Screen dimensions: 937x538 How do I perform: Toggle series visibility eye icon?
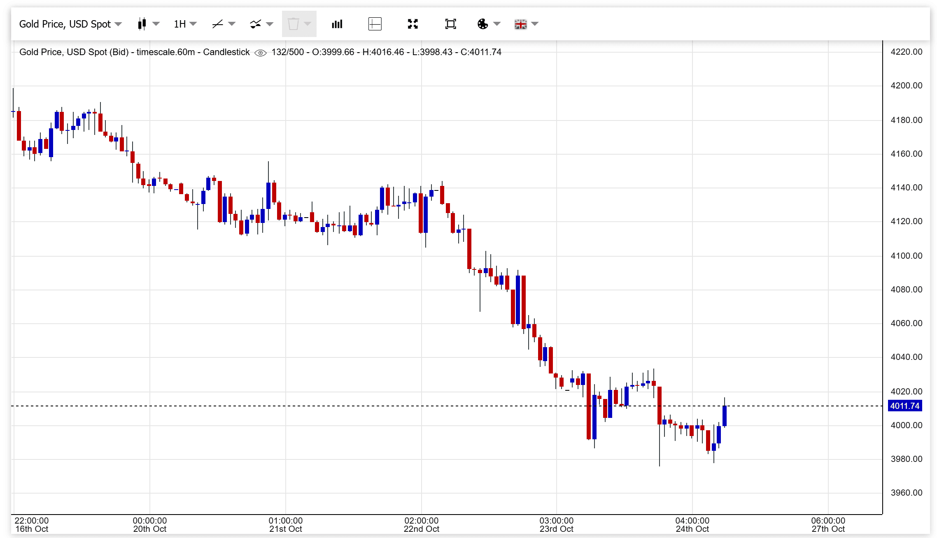[x=261, y=53]
